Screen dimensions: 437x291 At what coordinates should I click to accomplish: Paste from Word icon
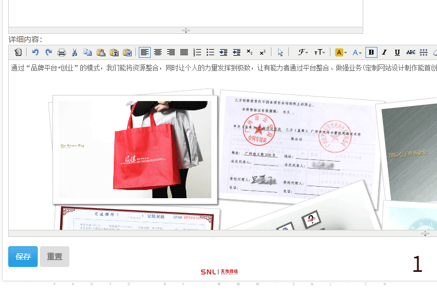pos(127,52)
